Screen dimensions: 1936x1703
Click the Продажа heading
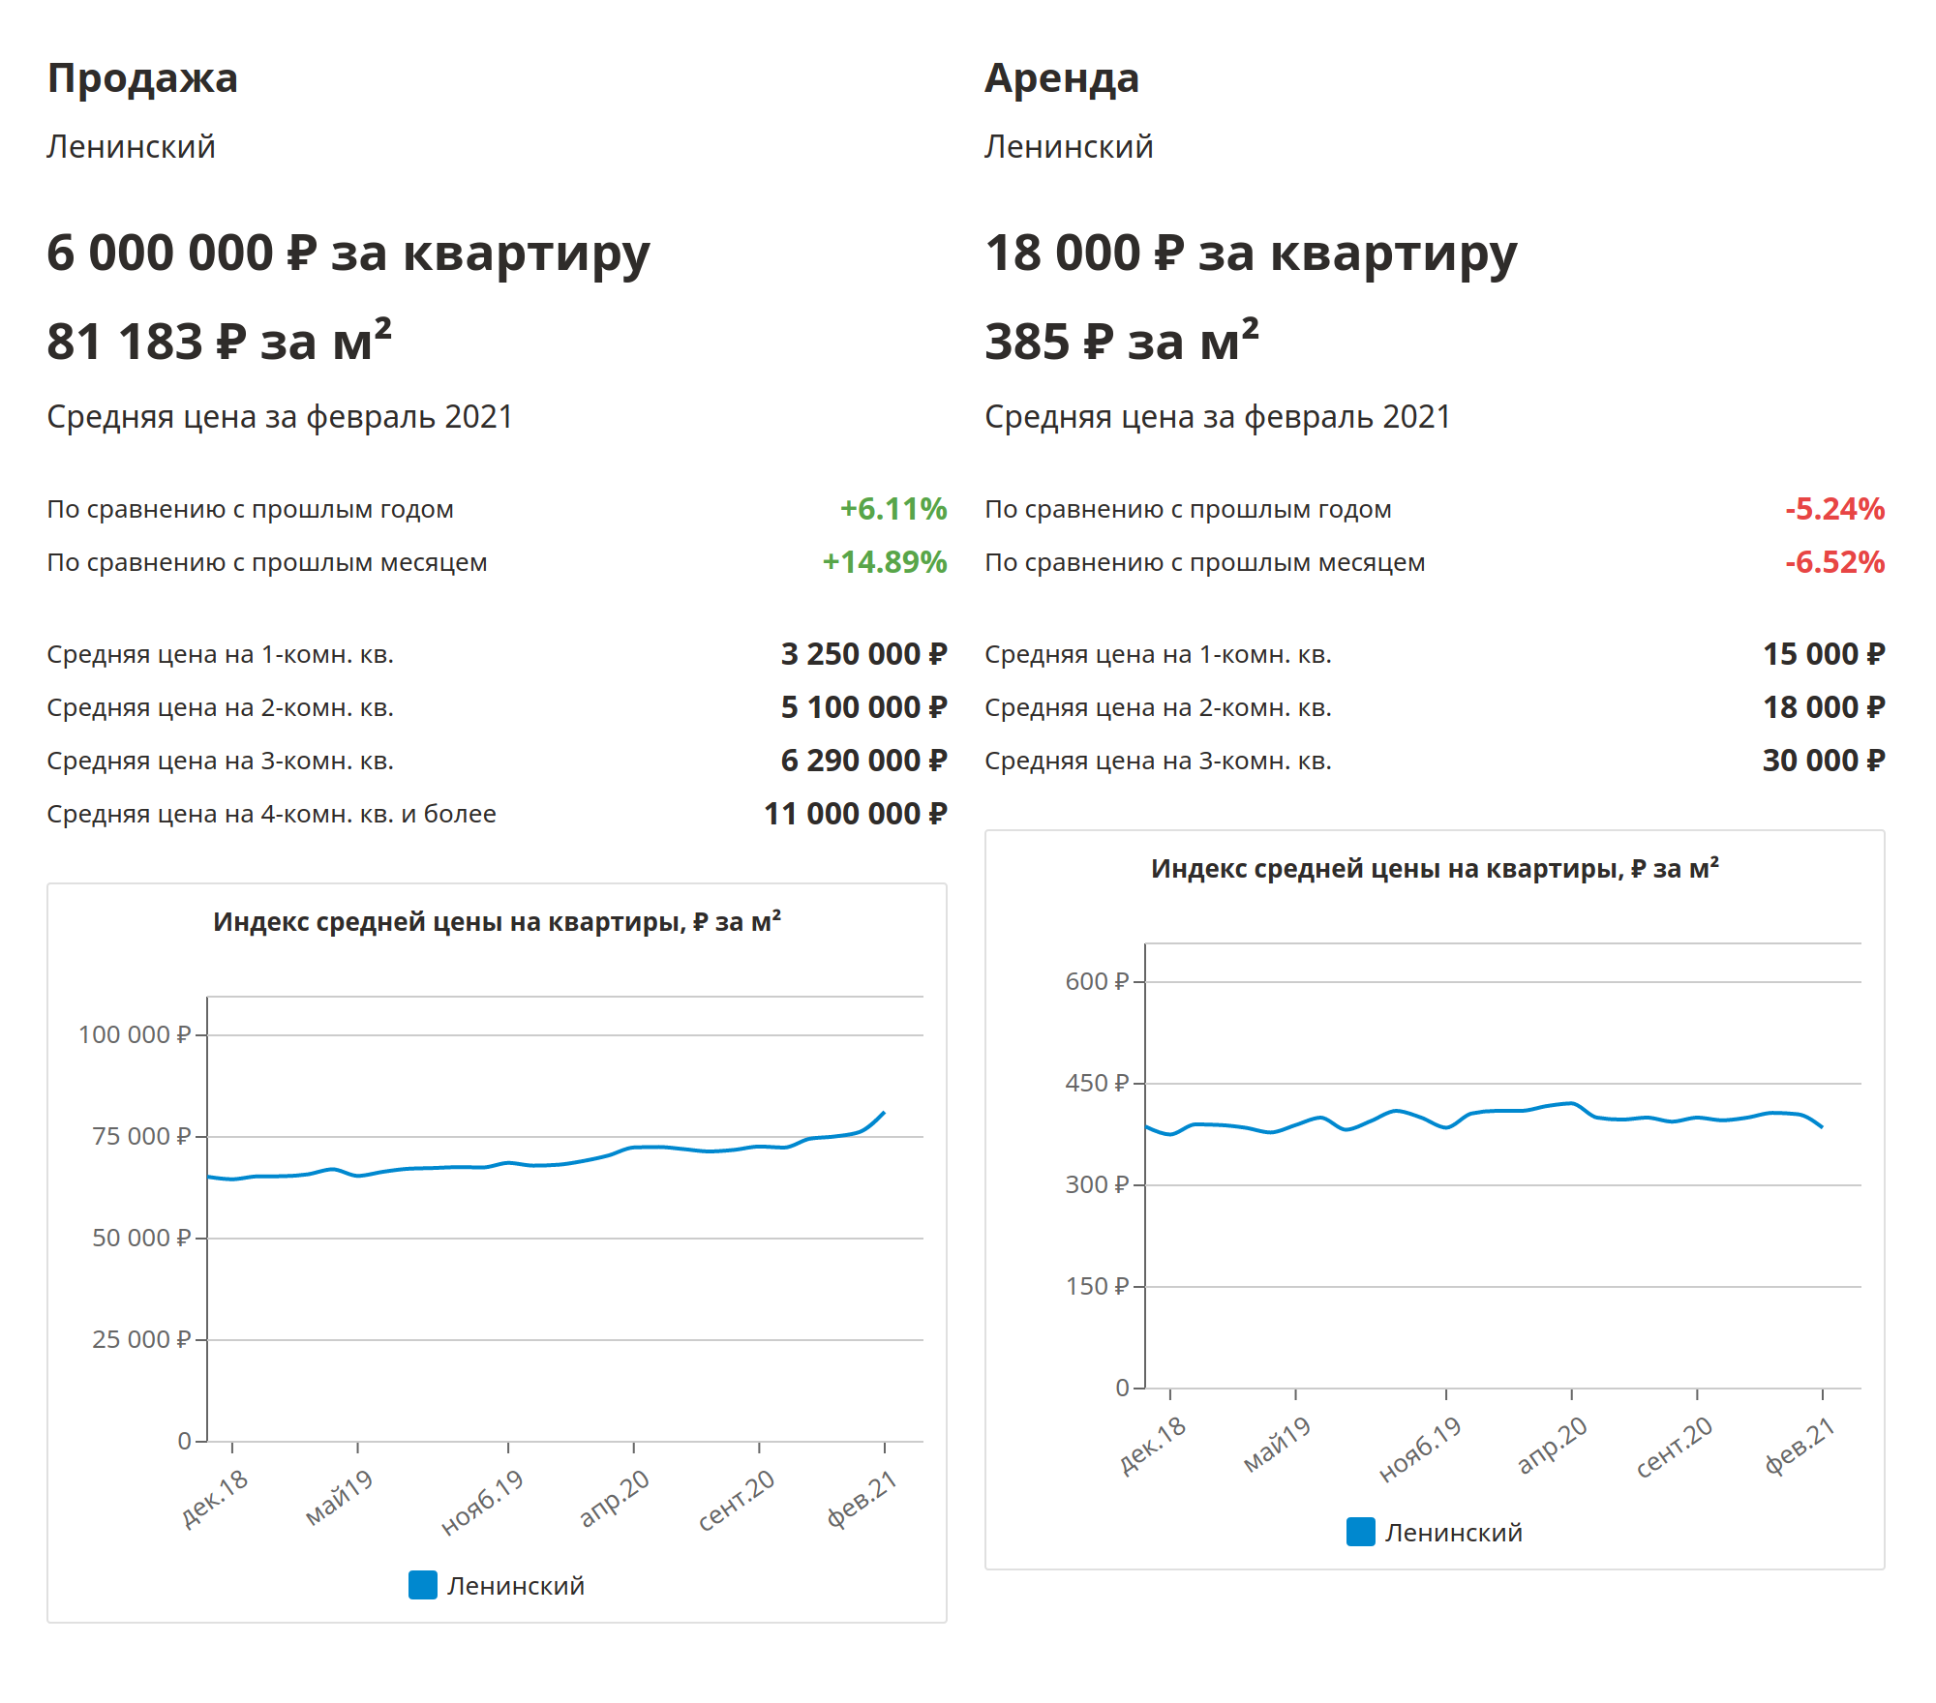point(142,78)
